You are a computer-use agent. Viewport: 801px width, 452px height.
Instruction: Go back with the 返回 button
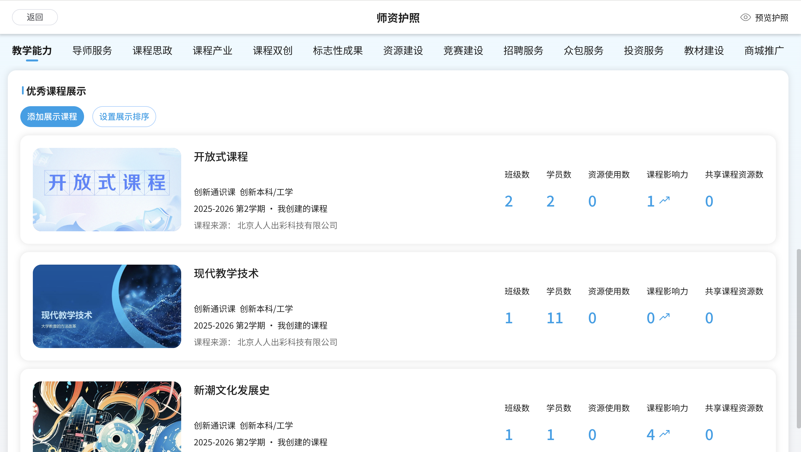[35, 17]
